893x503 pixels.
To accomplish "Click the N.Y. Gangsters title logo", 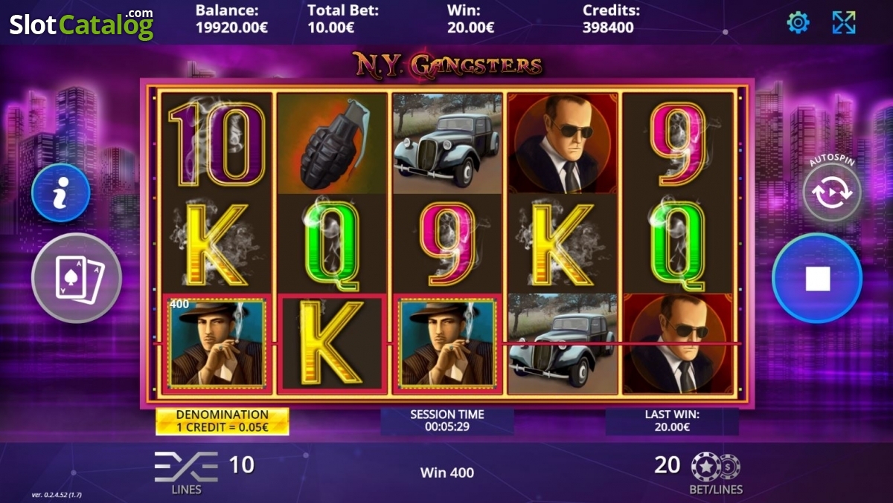I will (x=447, y=64).
